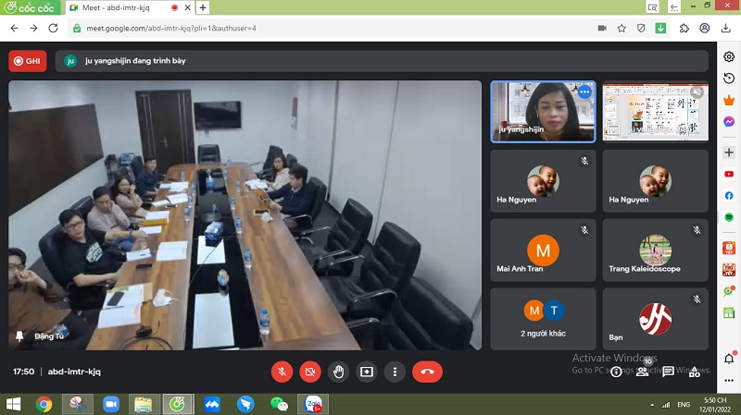Click the present screen button
The image size is (741, 415).
tap(367, 372)
